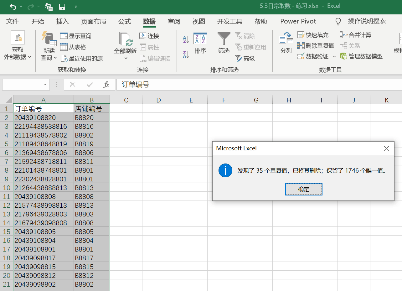Close the Microsoft Excel dialog
This screenshot has height=291, width=402.
[387, 148]
